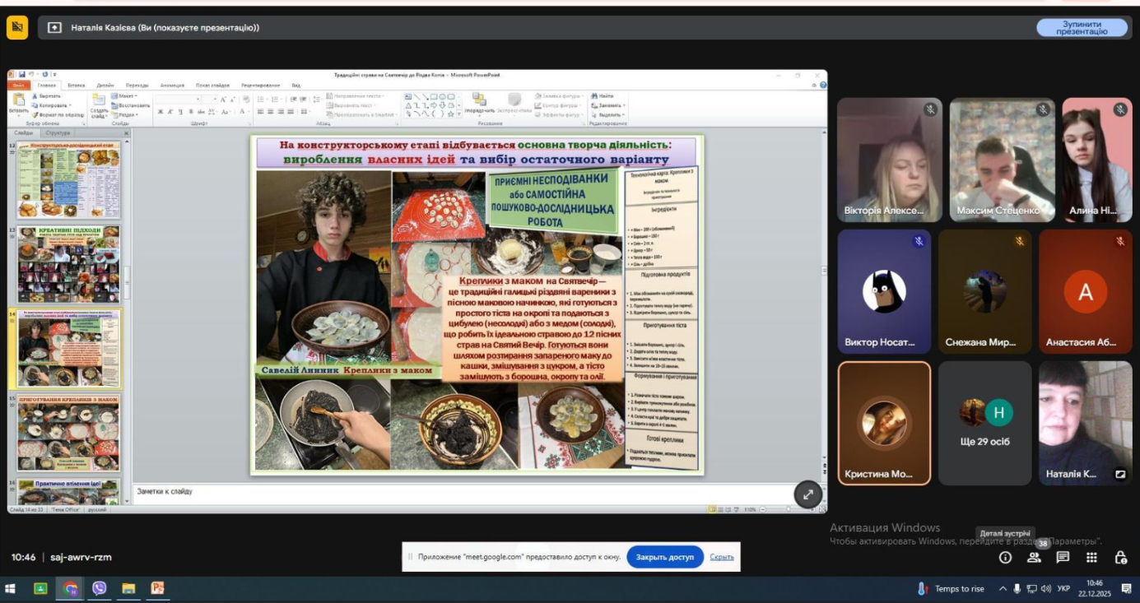The width and height of the screenshot is (1140, 603).
Task: Show hidden system tray icons
Action: click(1003, 589)
